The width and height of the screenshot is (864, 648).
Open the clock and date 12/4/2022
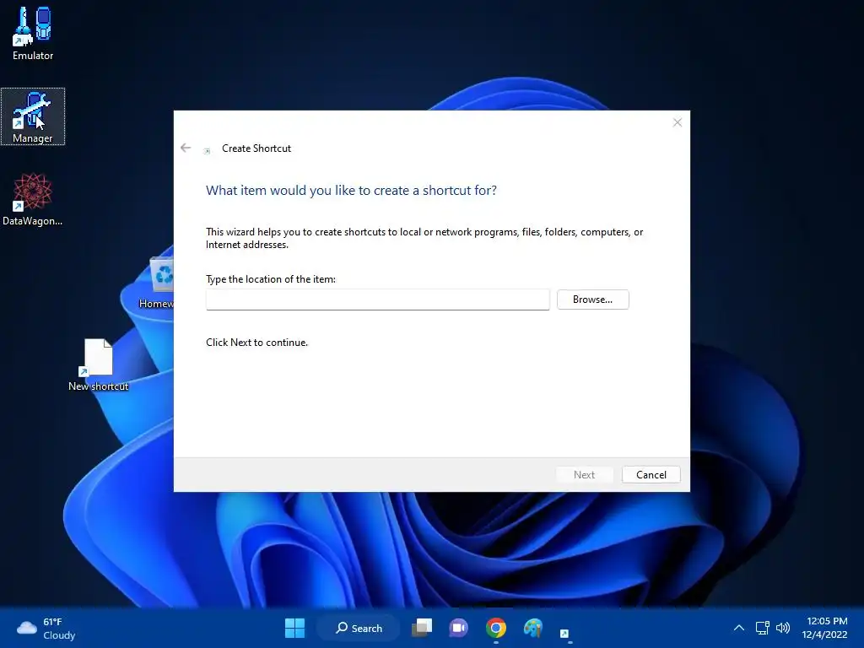(824, 628)
